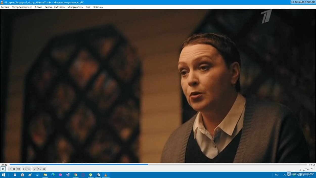Toggle shuffle random playback

44,169
